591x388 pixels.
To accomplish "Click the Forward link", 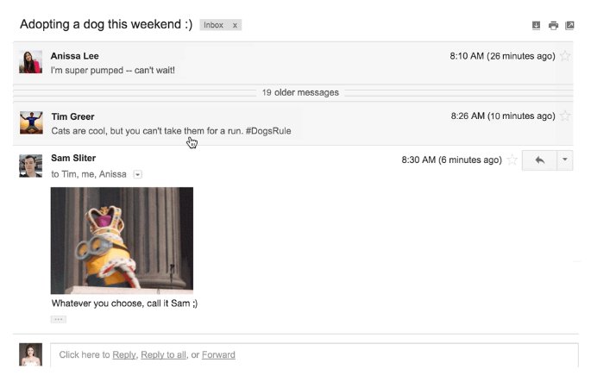I will click(218, 355).
